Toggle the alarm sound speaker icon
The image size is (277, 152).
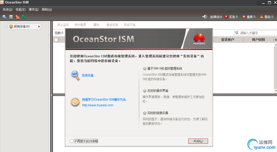[x=205, y=17]
